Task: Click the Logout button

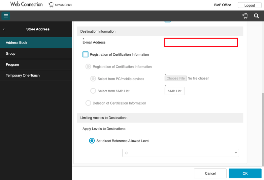Action: pyautogui.click(x=249, y=5)
